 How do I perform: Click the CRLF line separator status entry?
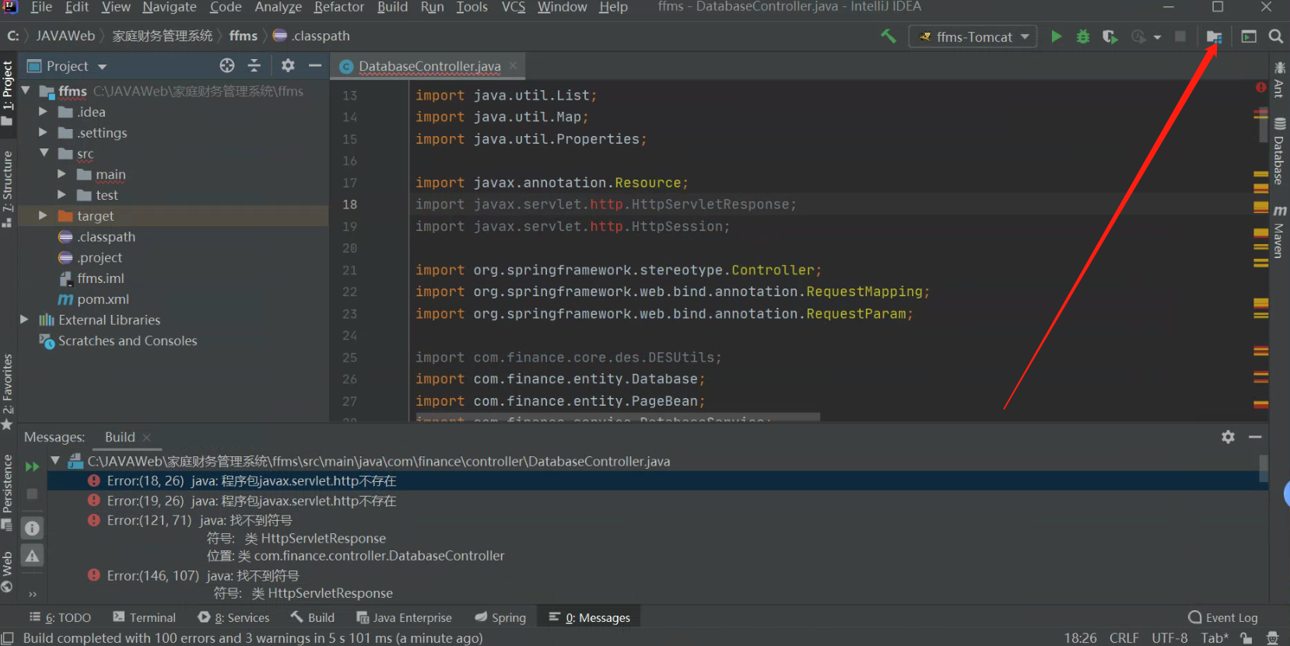[1123, 637]
